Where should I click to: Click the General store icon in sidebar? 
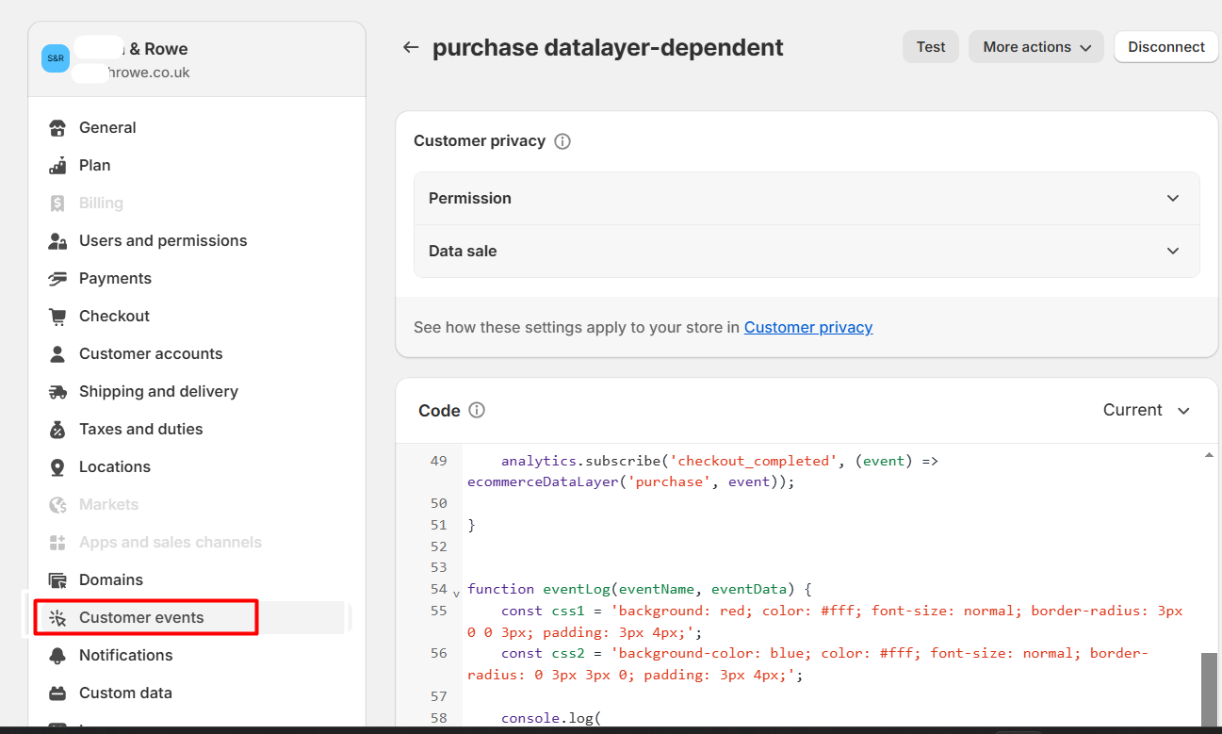pyautogui.click(x=57, y=128)
